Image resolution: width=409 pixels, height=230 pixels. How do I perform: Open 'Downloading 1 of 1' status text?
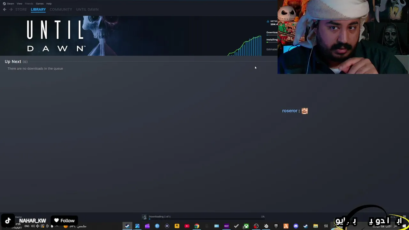coord(160,217)
